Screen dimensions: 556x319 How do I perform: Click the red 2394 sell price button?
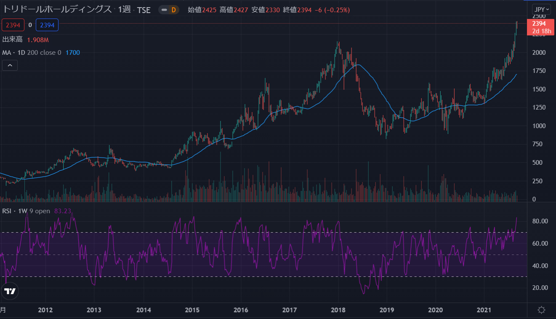pyautogui.click(x=13, y=25)
